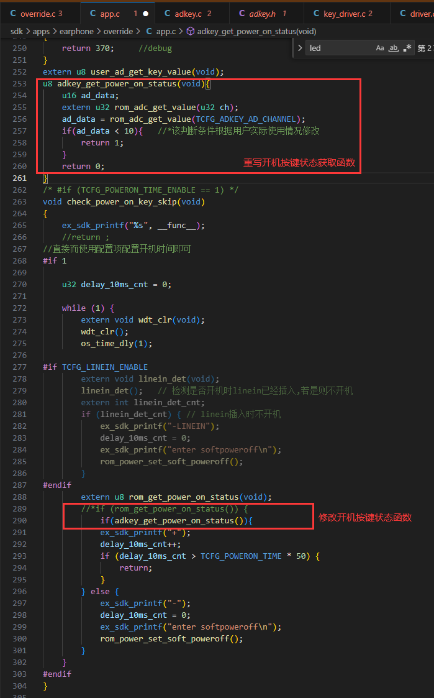Expand the replace row in the find widget

pos(300,48)
